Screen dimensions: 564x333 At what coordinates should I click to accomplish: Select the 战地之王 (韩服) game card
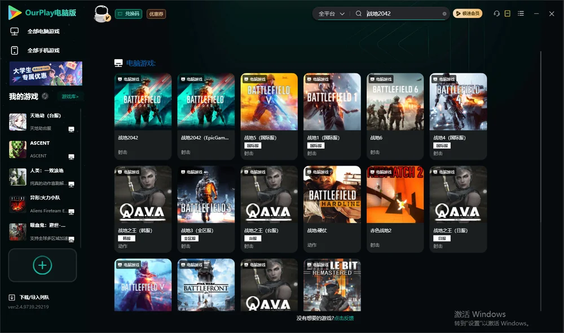143,209
